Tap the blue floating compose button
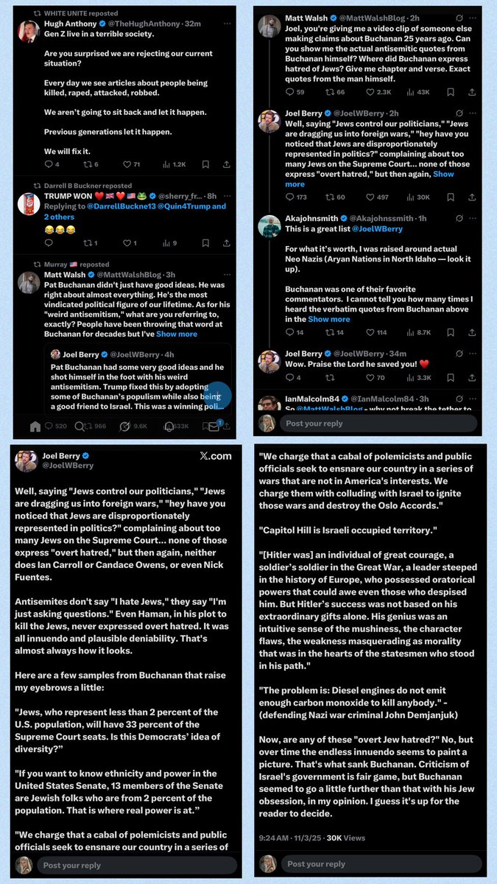497x884 pixels. (219, 396)
